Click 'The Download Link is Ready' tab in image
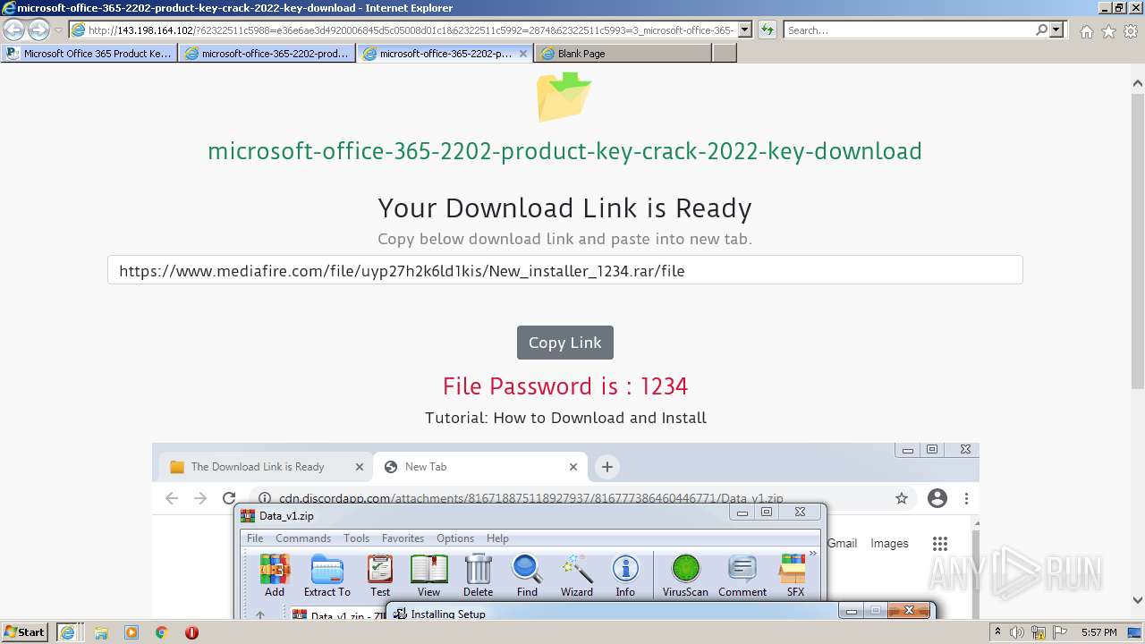 click(x=267, y=467)
